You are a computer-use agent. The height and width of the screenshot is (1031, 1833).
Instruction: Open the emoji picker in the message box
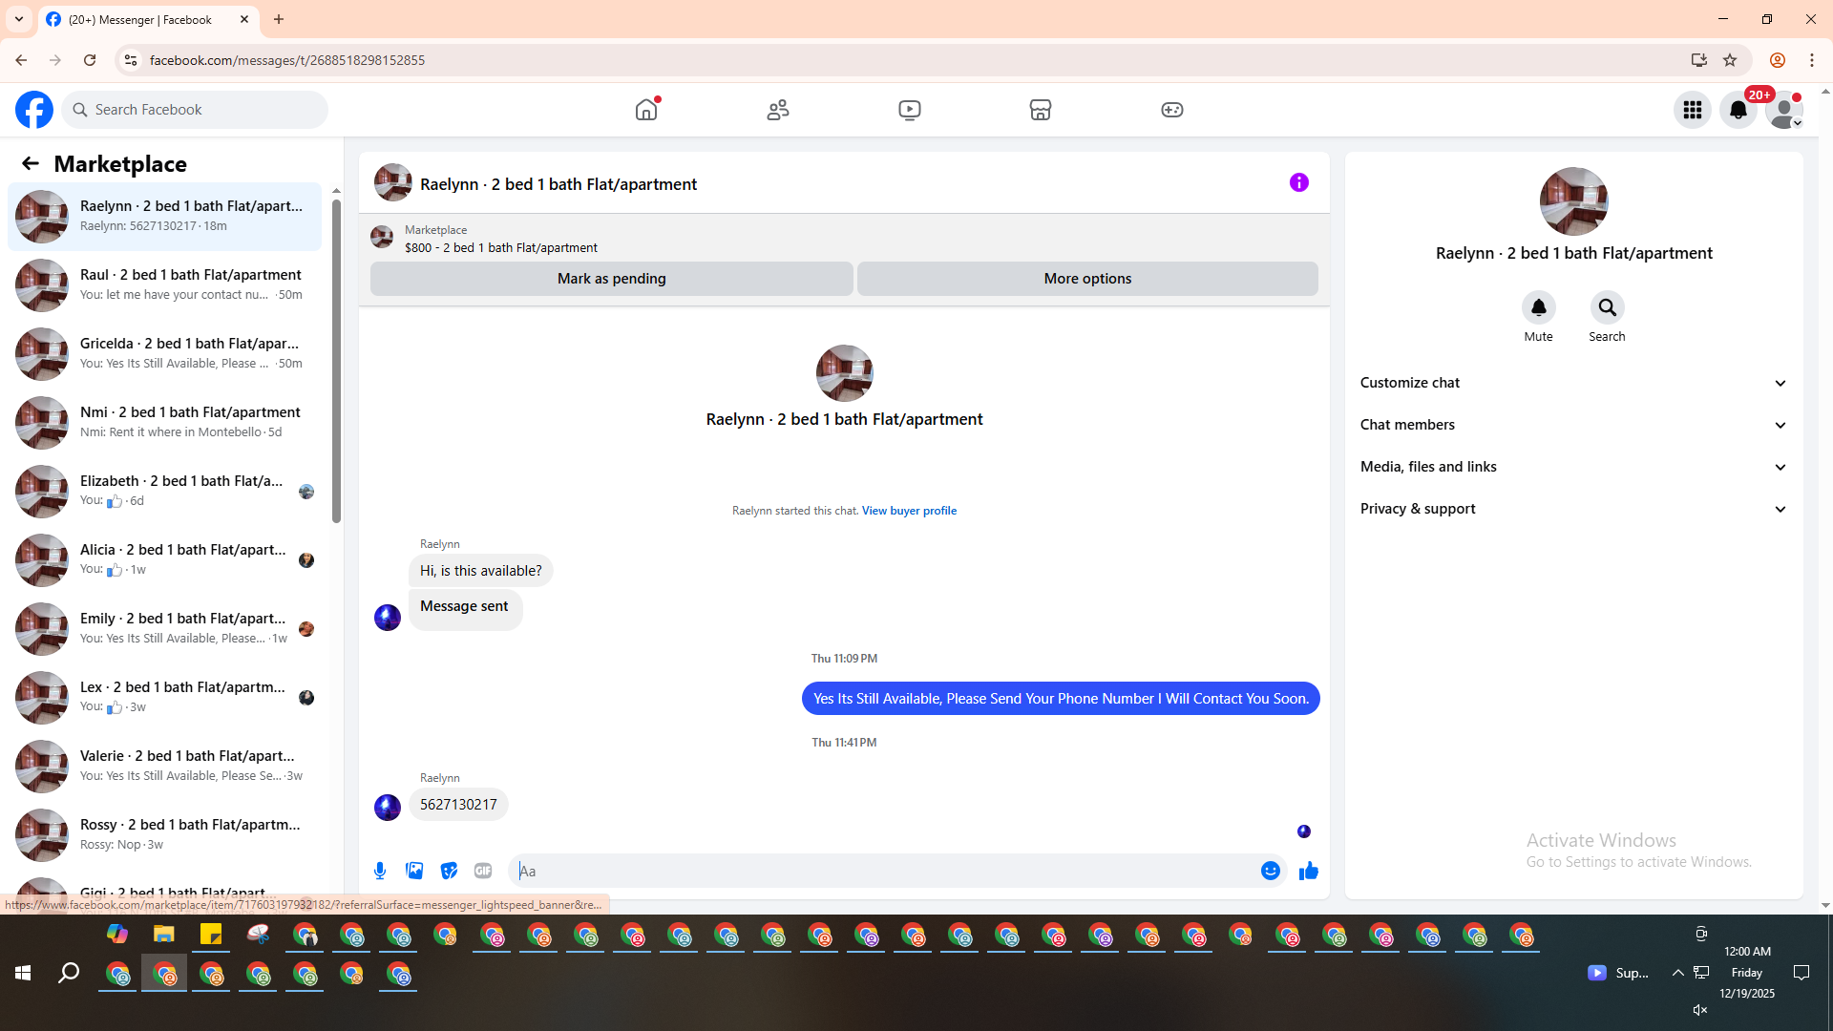tap(1270, 871)
